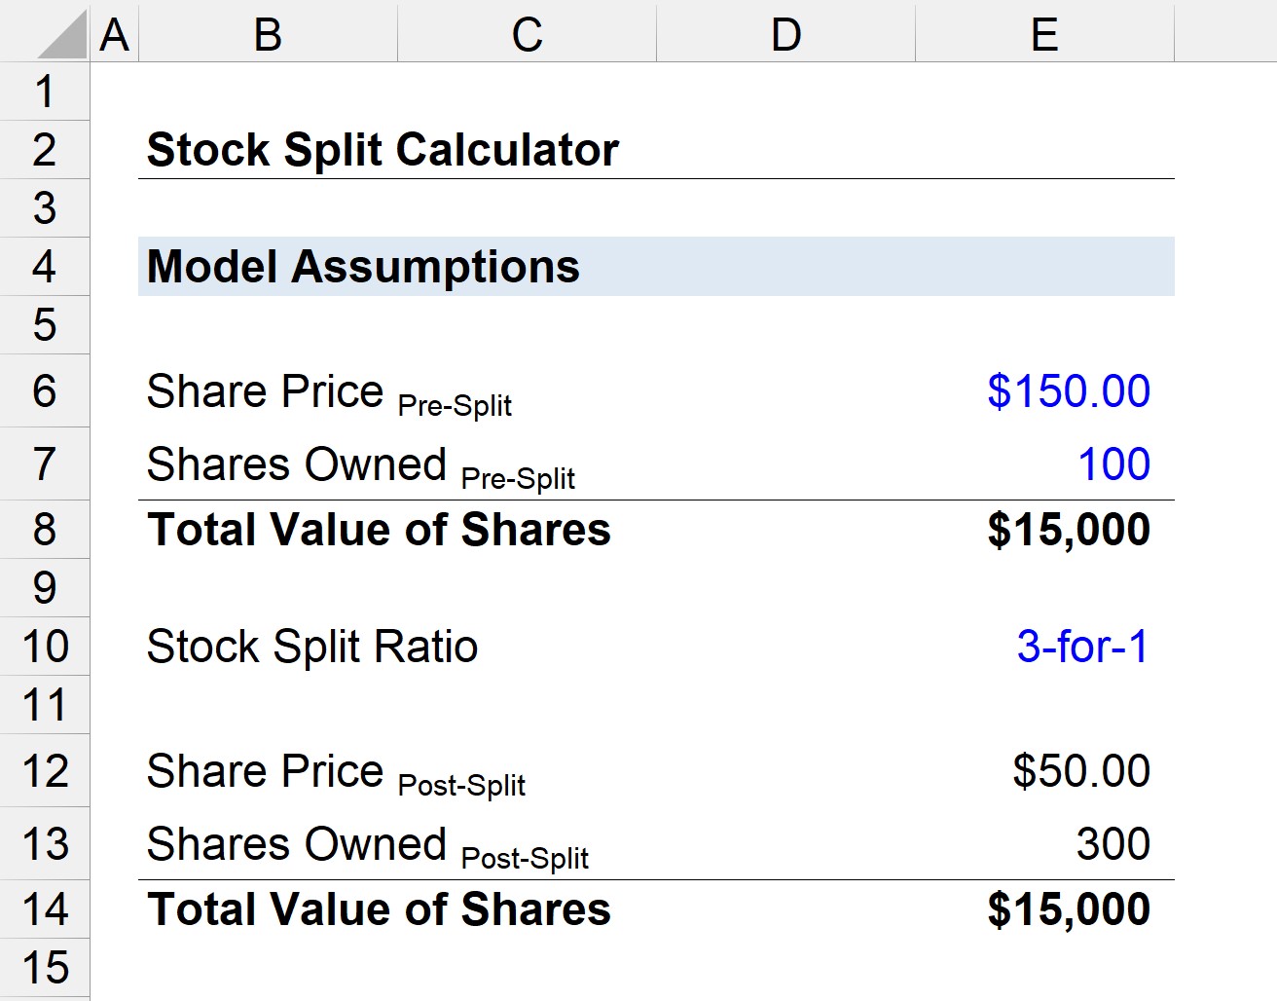The height and width of the screenshot is (1001, 1277).
Task: Select row 10 header
Action: pos(45,647)
